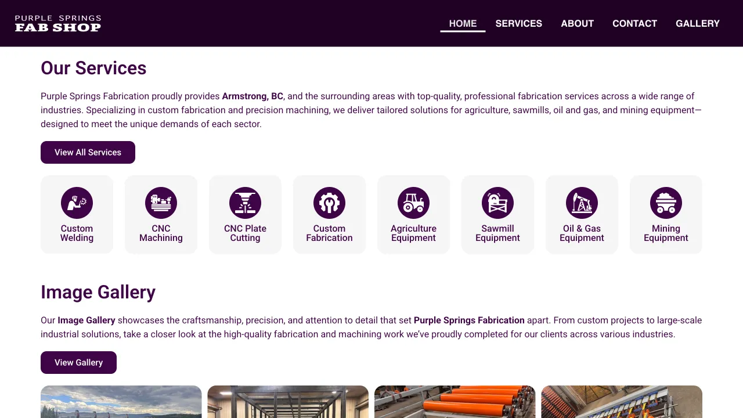Click the View All Services button
The height and width of the screenshot is (418, 743).
pyautogui.click(x=88, y=152)
